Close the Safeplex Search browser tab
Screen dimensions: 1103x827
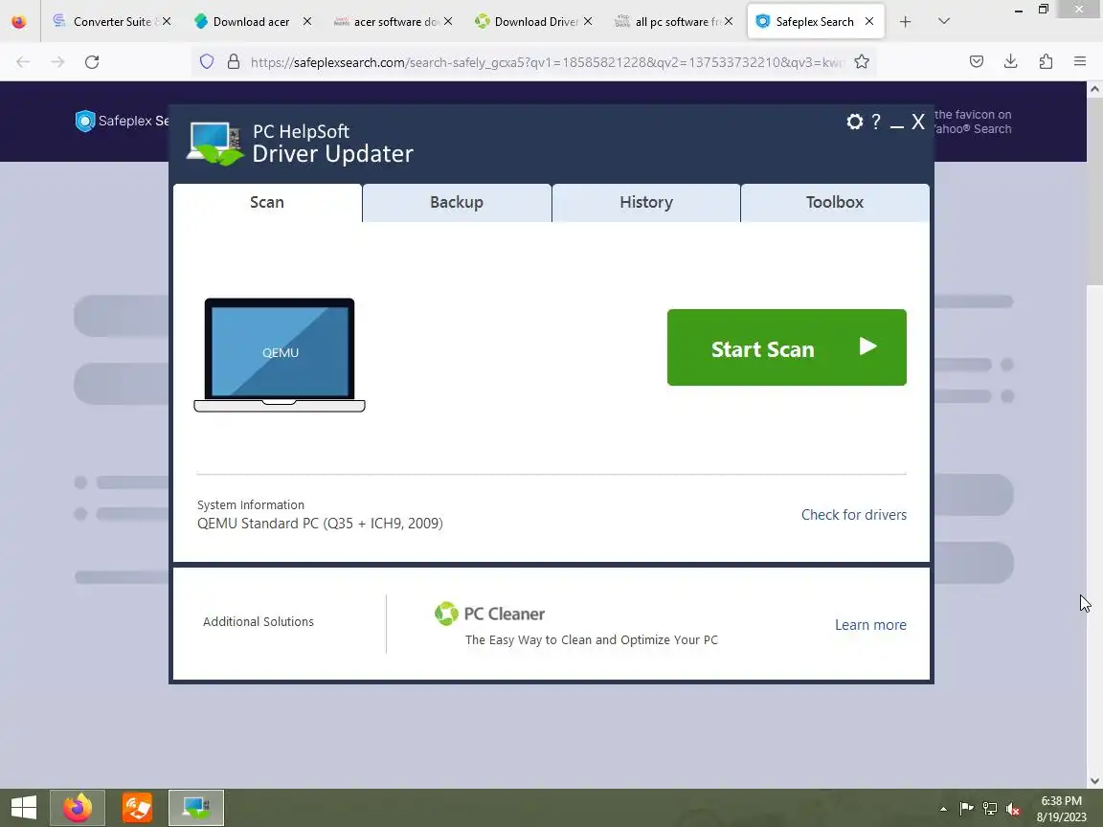pyautogui.click(x=869, y=22)
